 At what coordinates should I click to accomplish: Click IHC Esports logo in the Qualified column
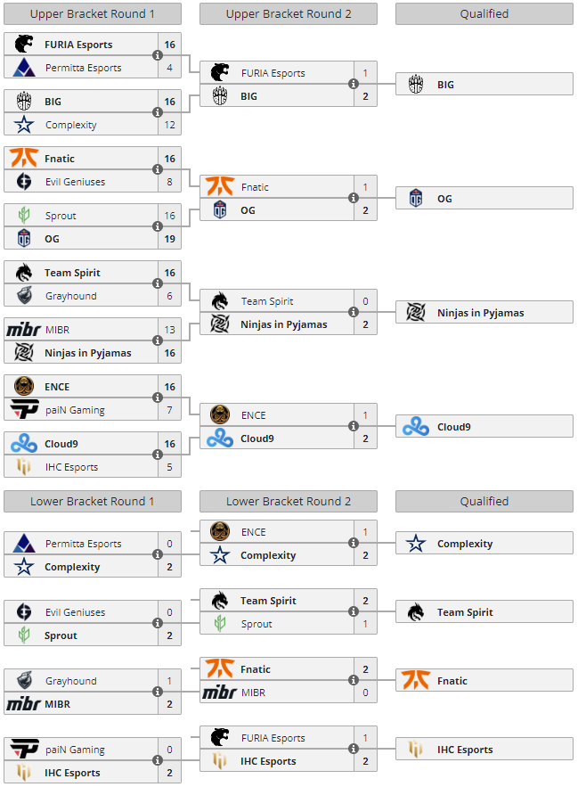tap(416, 750)
